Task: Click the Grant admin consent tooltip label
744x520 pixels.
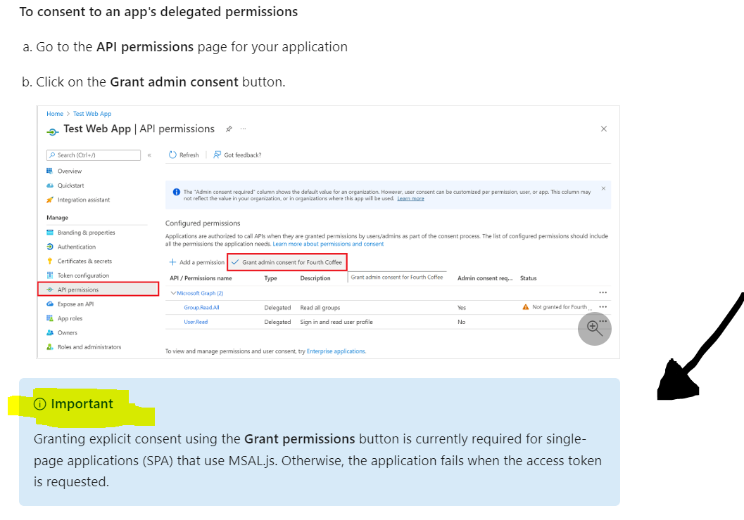Action: pos(397,277)
